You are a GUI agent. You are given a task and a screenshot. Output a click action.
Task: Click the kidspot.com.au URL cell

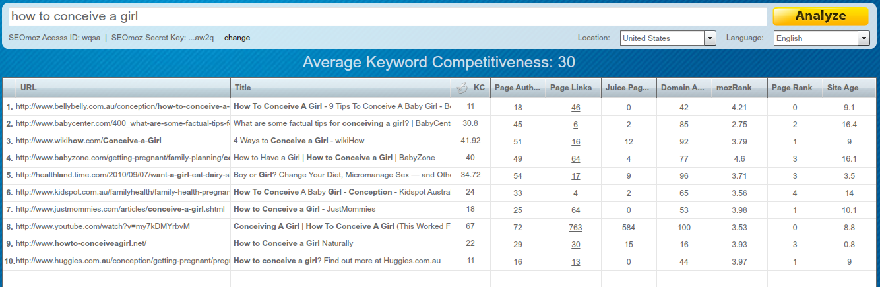pyautogui.click(x=123, y=192)
